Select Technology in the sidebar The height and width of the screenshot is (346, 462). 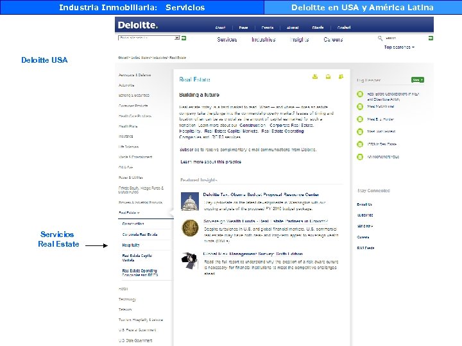click(127, 299)
